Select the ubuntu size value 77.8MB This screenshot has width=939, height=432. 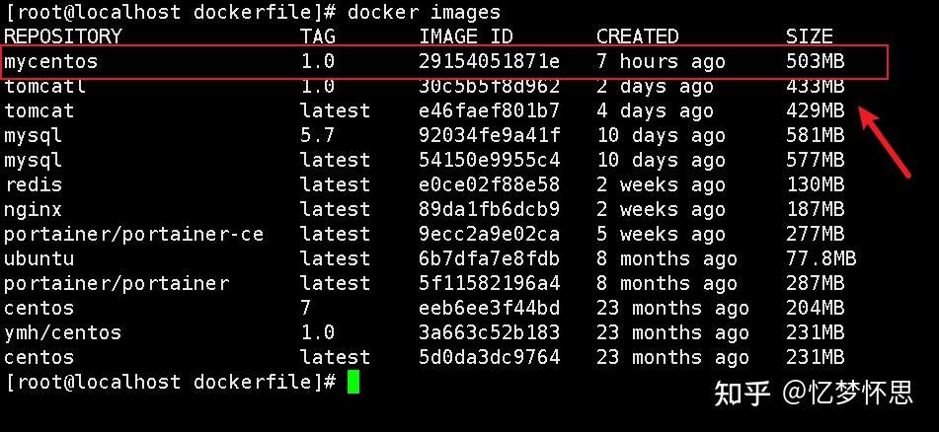822,258
